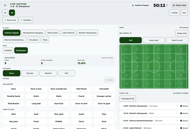Click the clock icon beside 50:12
Screen dimensions: 190x129
pyautogui.click(x=167, y=5)
